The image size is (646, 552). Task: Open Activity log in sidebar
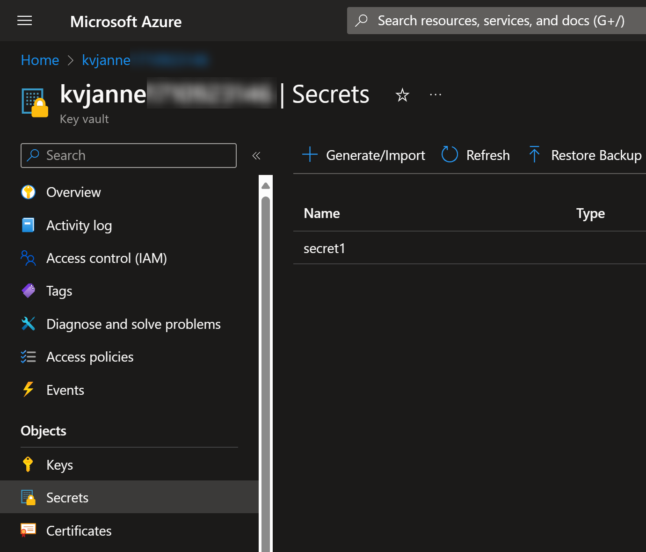point(79,225)
